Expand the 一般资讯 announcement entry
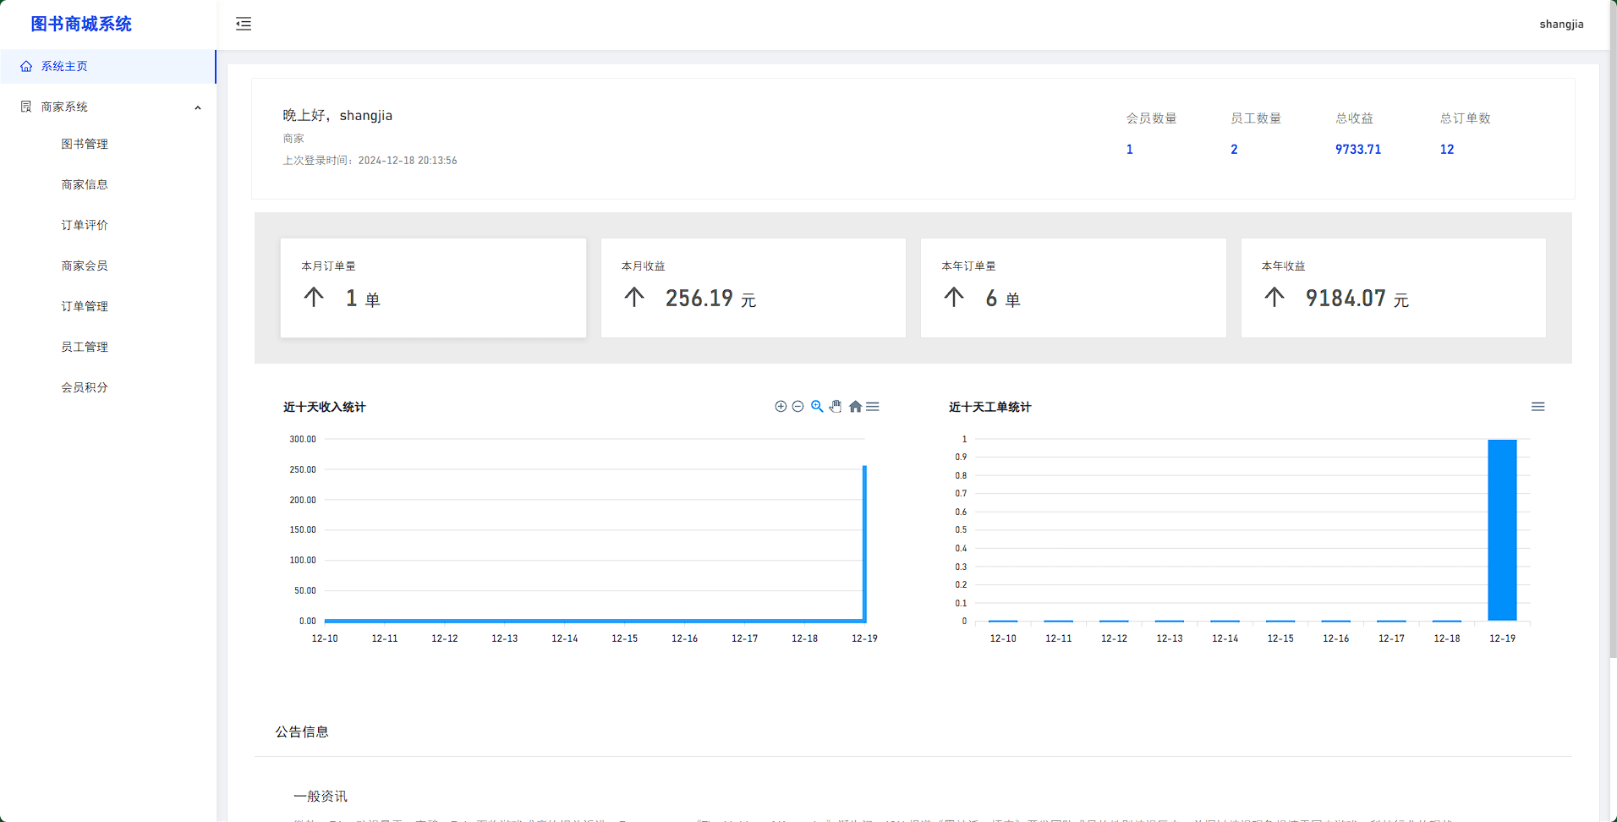Image resolution: width=1617 pixels, height=822 pixels. point(320,796)
